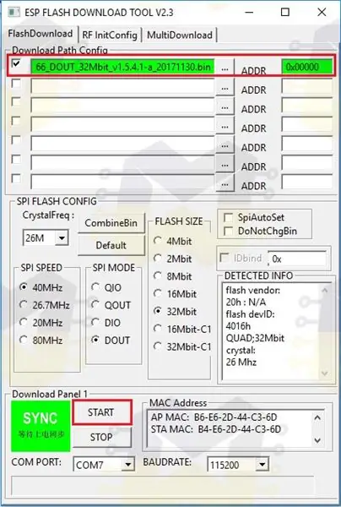Click START to begin flashing
341x507 pixels.
tap(102, 412)
